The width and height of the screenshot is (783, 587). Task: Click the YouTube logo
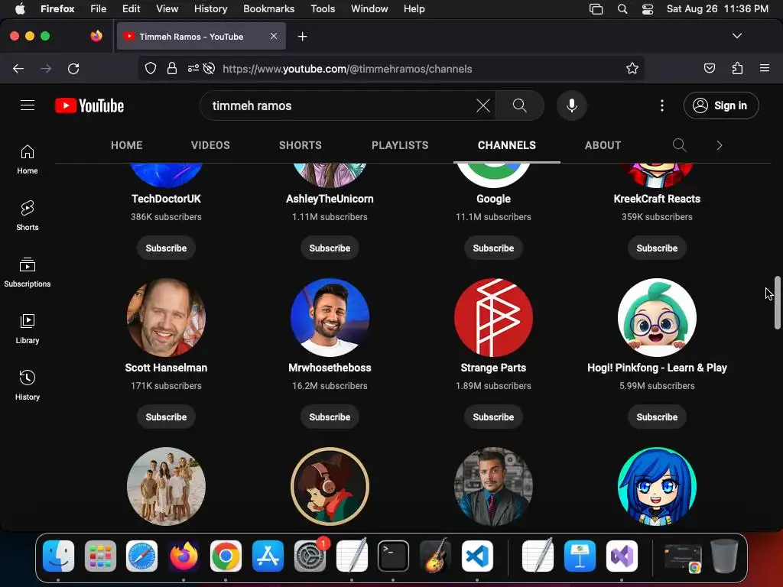89,105
